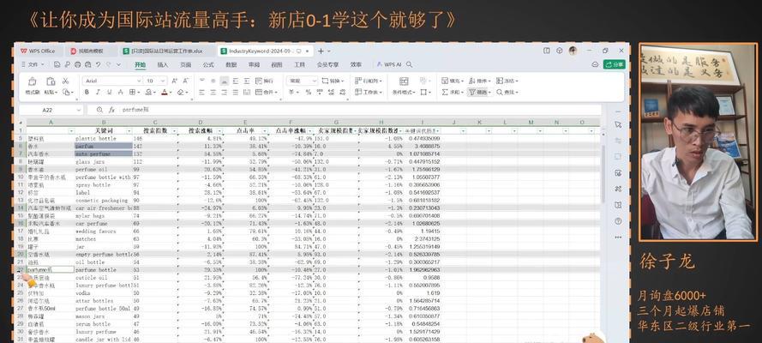Toggle bottom vertical alignment
This screenshot has height=343, width=762.
[x=224, y=81]
